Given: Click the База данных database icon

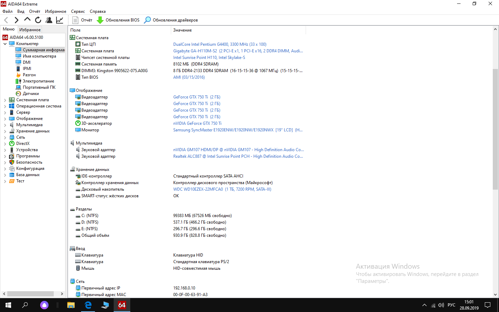Looking at the screenshot, I should click(12, 175).
